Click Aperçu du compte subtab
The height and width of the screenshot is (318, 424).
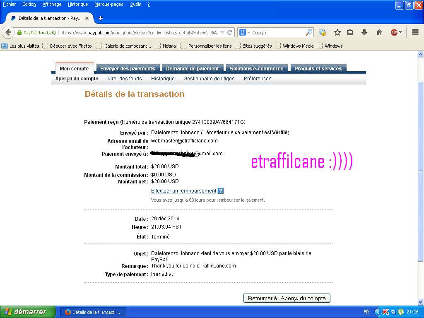pos(77,79)
